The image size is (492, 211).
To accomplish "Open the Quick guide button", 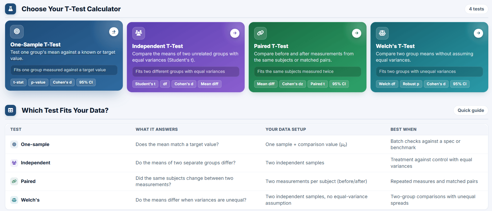I will [471, 110].
